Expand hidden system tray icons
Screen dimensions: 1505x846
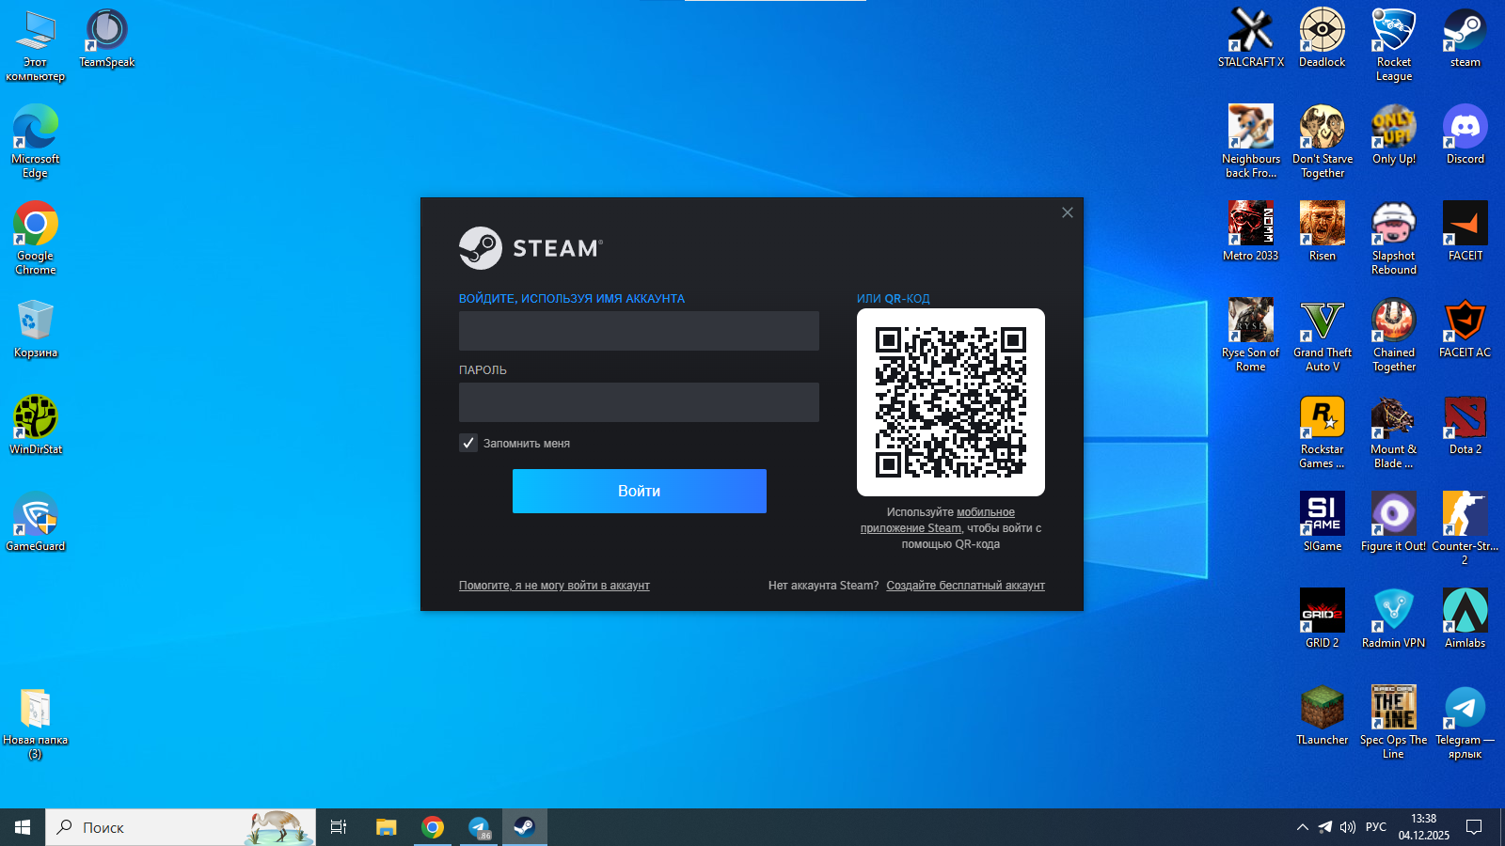1303,827
